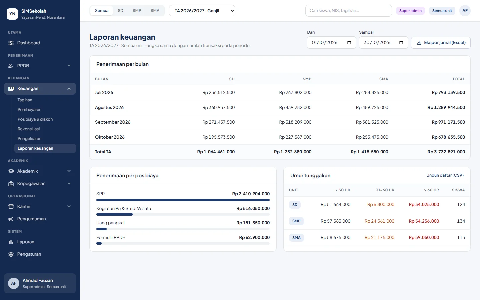Click total Rp 3.732.891.000

446,152
